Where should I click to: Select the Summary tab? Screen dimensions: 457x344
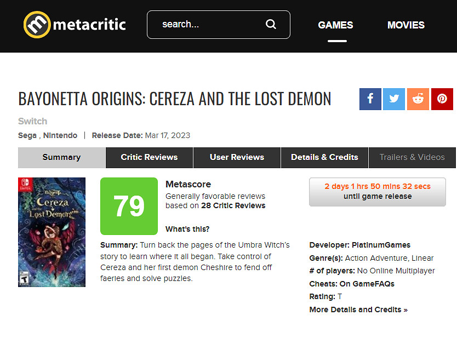pos(61,157)
